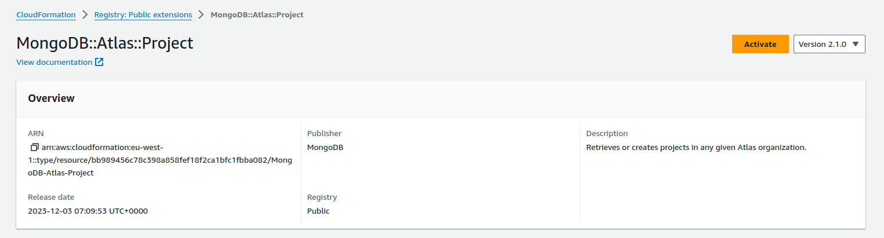Click the Publisher field label
The height and width of the screenshot is (238, 884).
[324, 134]
